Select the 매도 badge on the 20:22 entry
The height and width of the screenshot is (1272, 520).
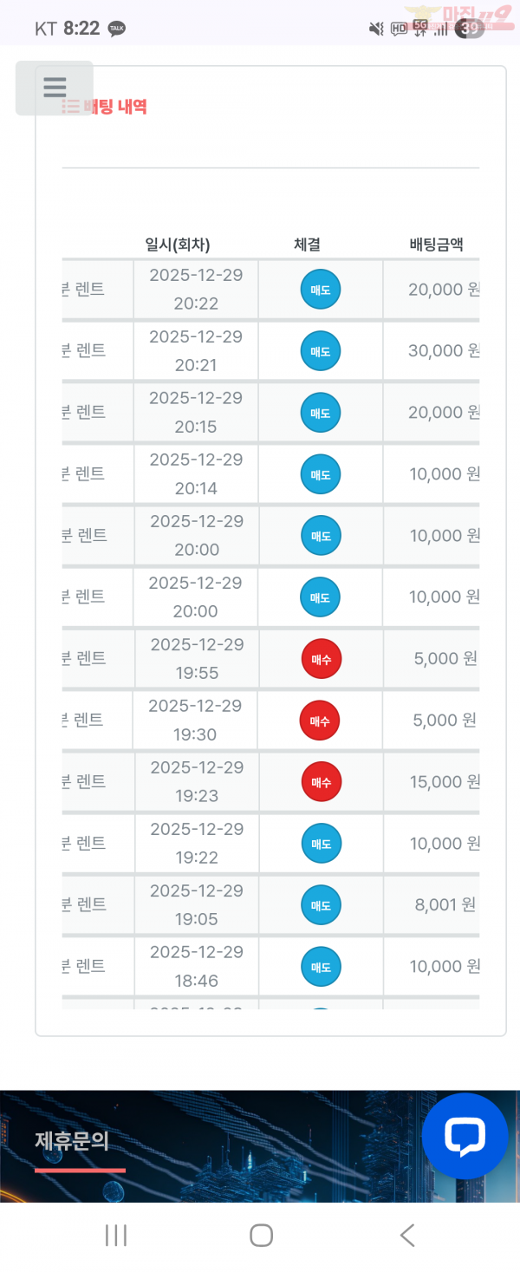coord(321,289)
